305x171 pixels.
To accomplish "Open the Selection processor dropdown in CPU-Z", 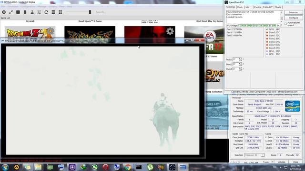I will 254,155.
